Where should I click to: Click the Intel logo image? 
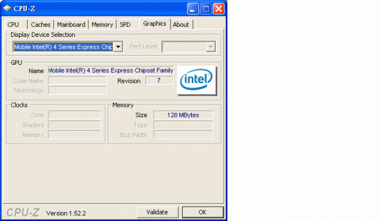(x=196, y=80)
